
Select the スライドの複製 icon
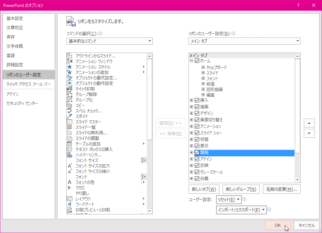(69, 138)
